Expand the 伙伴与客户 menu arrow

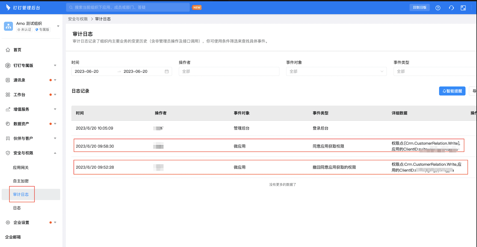(55, 138)
